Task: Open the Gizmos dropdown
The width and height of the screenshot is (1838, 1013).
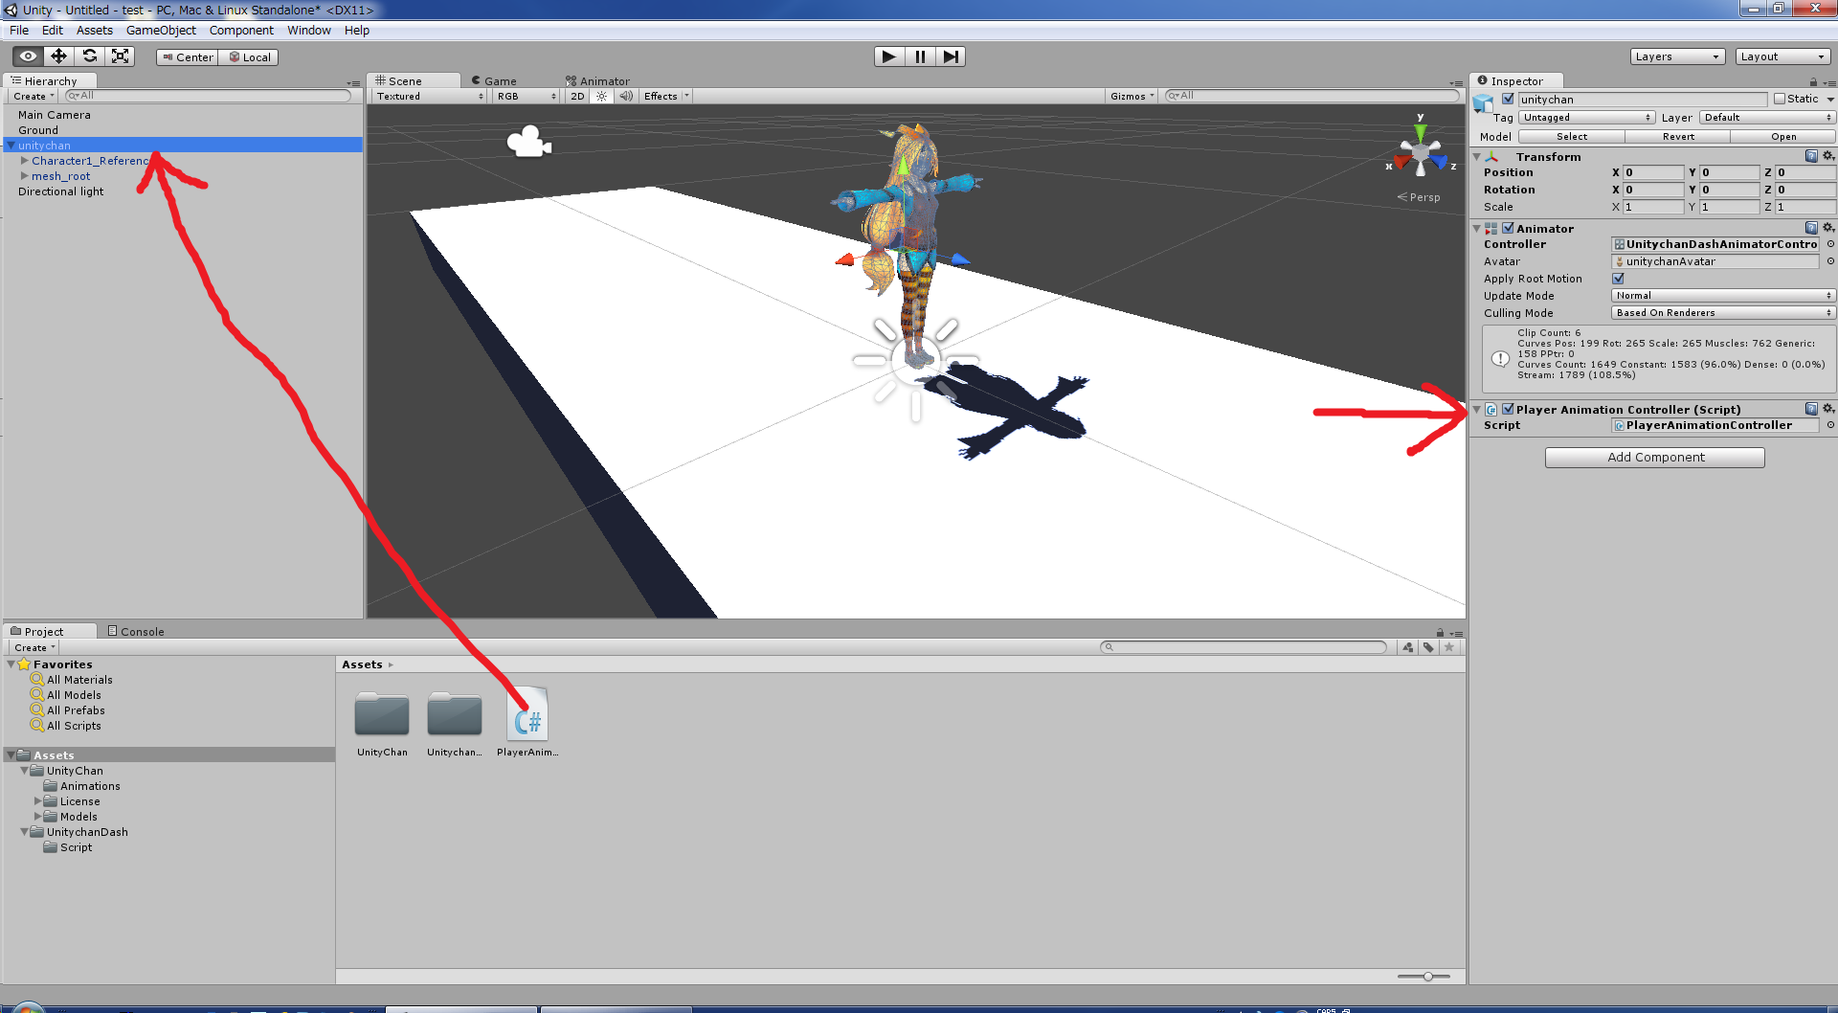Action: pos(1132,97)
